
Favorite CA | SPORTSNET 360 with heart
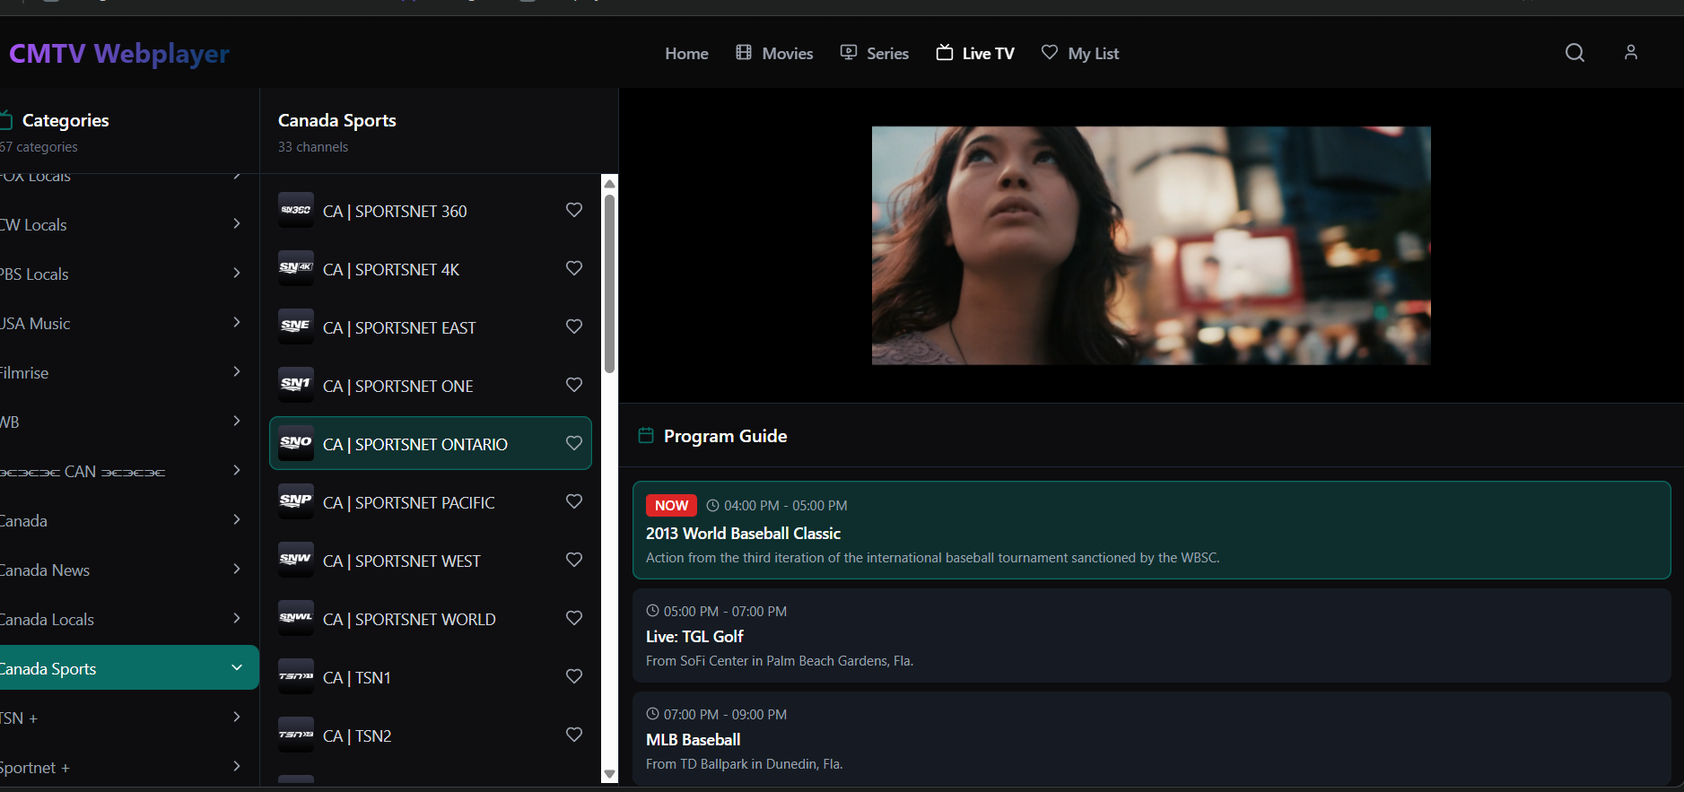[574, 210]
